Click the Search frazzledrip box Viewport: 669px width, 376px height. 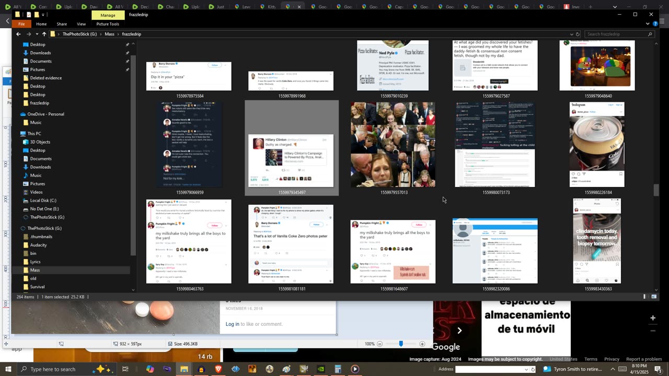coord(620,34)
